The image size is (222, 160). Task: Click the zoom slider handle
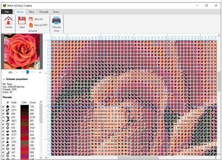tap(28, 72)
